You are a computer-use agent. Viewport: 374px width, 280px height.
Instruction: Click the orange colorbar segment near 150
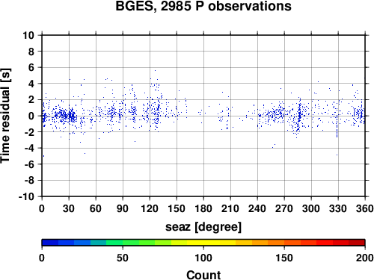click(x=284, y=243)
